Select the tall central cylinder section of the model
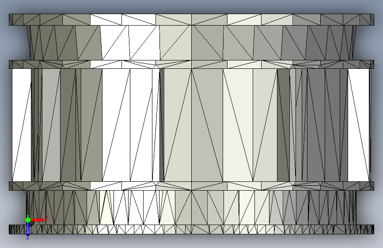This screenshot has width=383, height=248. 192,125
